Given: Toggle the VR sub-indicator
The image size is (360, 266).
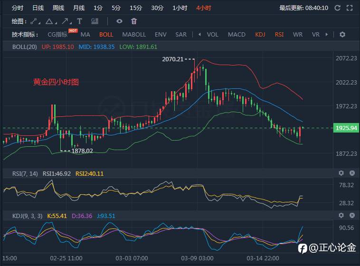Looking at the screenshot, I should pos(316,35).
